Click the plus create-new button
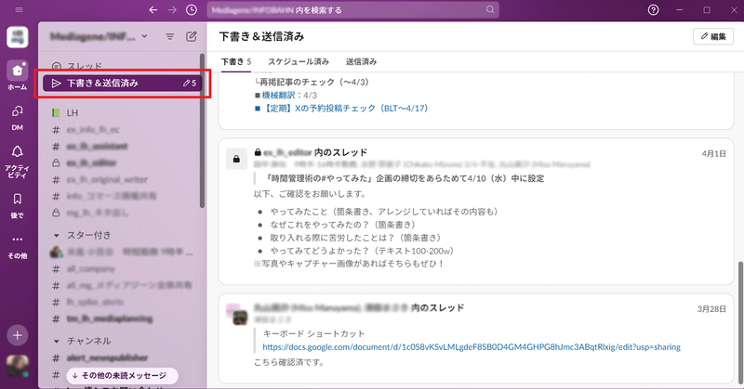The image size is (744, 389). pyautogui.click(x=18, y=333)
